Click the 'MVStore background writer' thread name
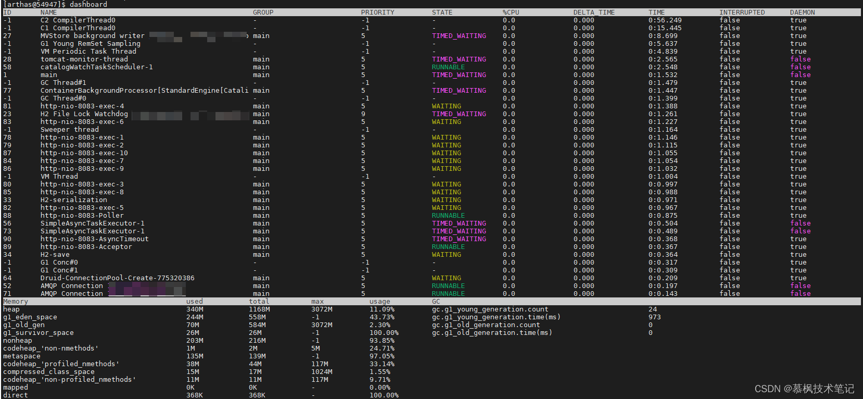The image size is (863, 399). point(93,36)
